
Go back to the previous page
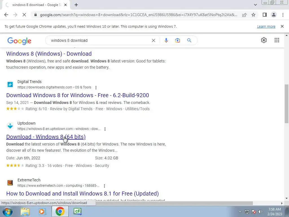(6, 15)
